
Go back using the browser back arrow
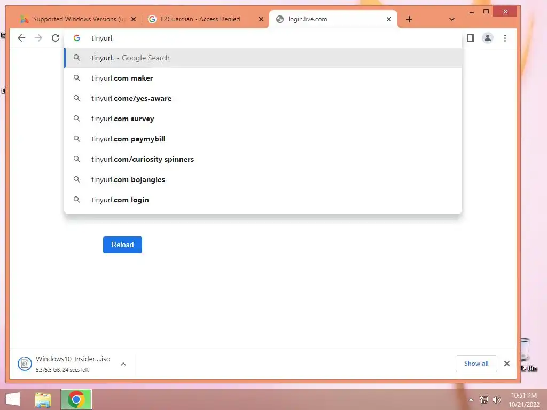click(x=21, y=38)
